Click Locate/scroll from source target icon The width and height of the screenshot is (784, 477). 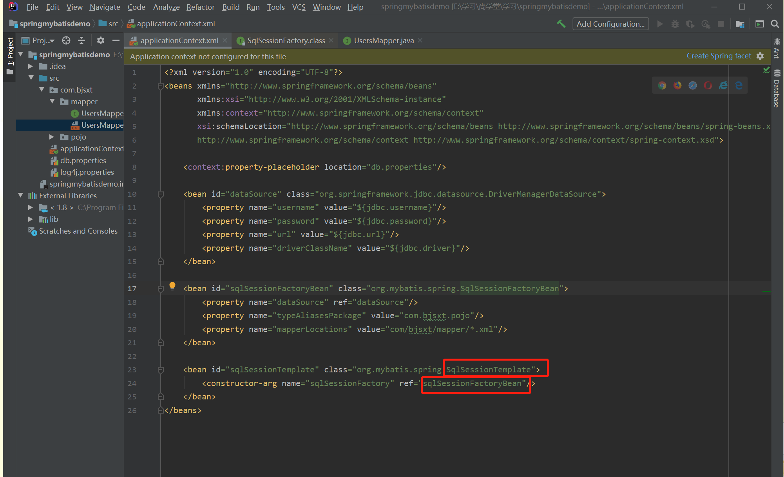click(x=66, y=40)
